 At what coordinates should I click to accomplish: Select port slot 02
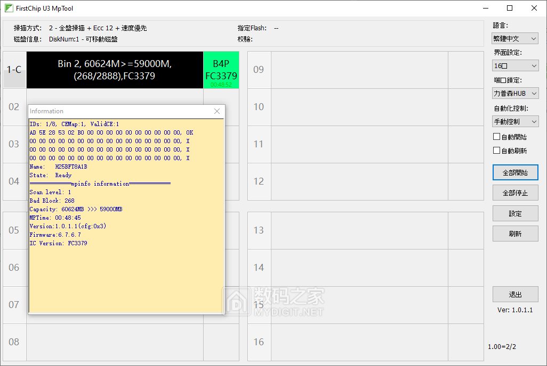click(14, 106)
